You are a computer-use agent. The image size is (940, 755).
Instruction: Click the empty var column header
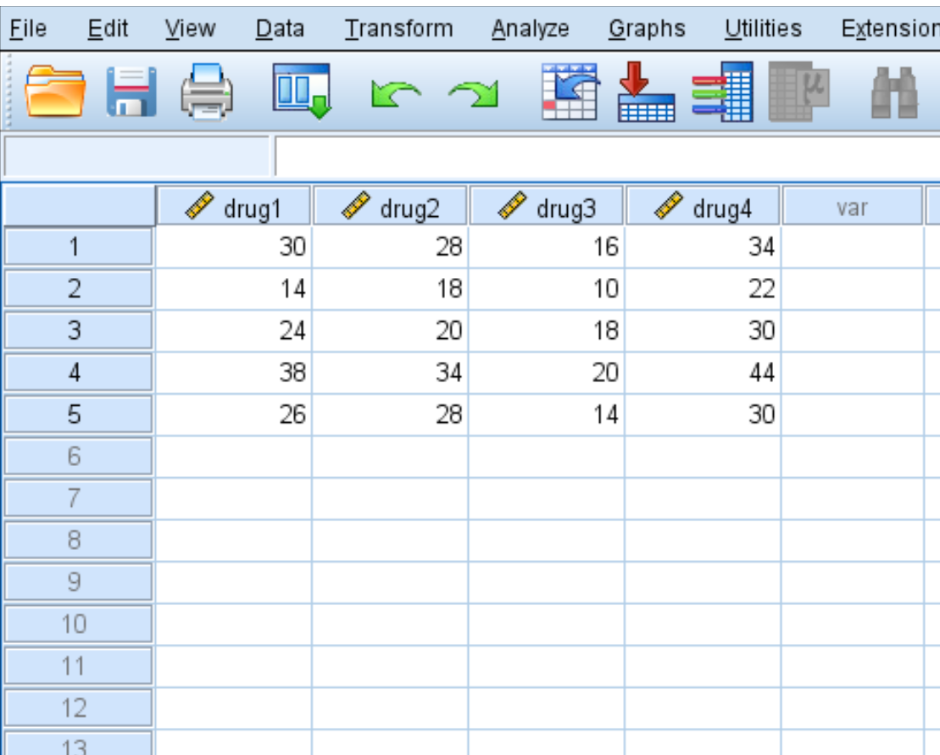(854, 203)
